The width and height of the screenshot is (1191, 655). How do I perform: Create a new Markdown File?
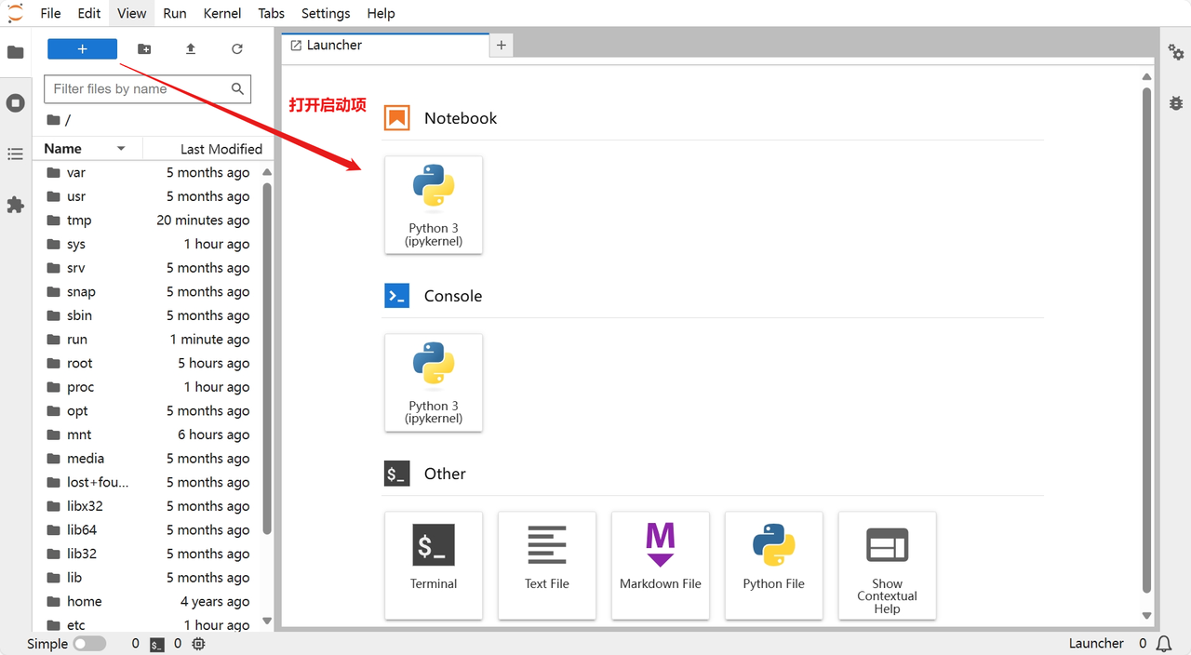point(661,565)
